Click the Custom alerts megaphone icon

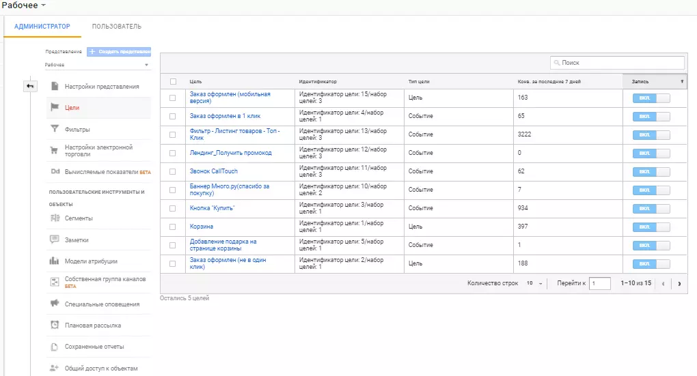(54, 304)
